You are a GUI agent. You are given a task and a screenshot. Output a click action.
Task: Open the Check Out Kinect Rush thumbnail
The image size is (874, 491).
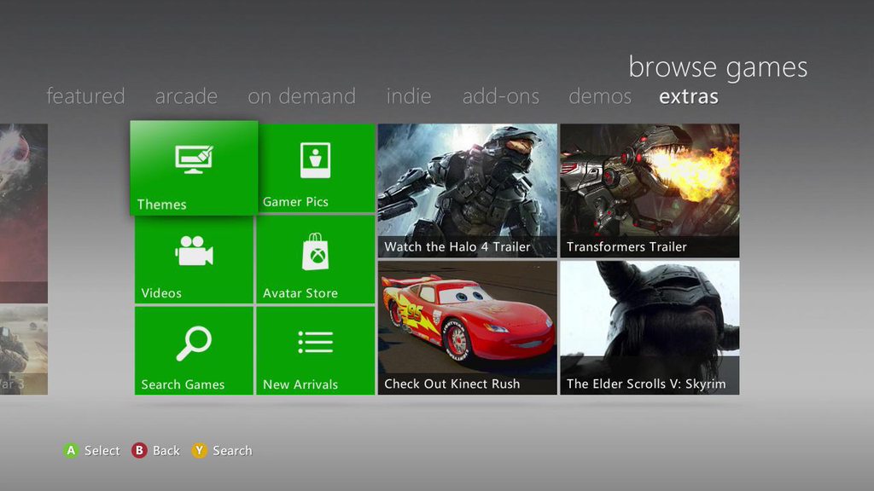[x=468, y=328]
